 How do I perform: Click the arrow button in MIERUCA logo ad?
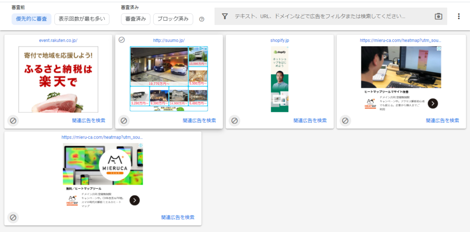[134, 200]
